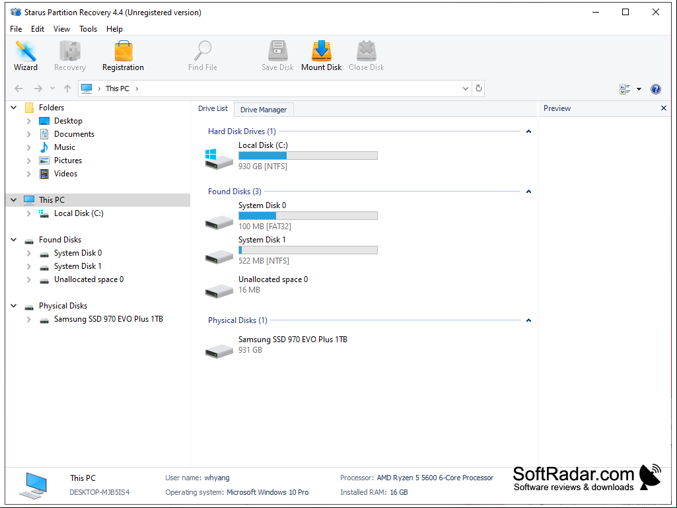This screenshot has height=508, width=677.
Task: Click the Save Disk icon
Action: (x=277, y=55)
